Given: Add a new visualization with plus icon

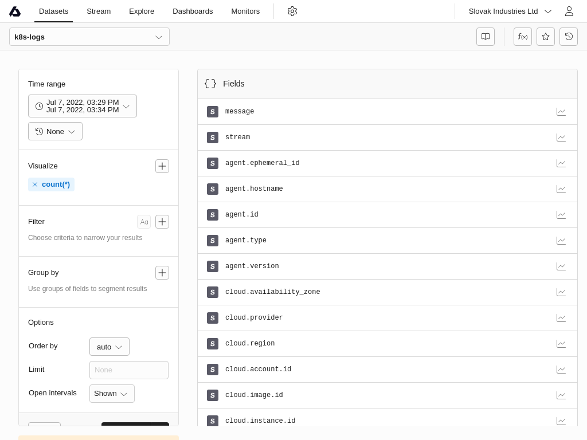Looking at the screenshot, I should tap(162, 166).
